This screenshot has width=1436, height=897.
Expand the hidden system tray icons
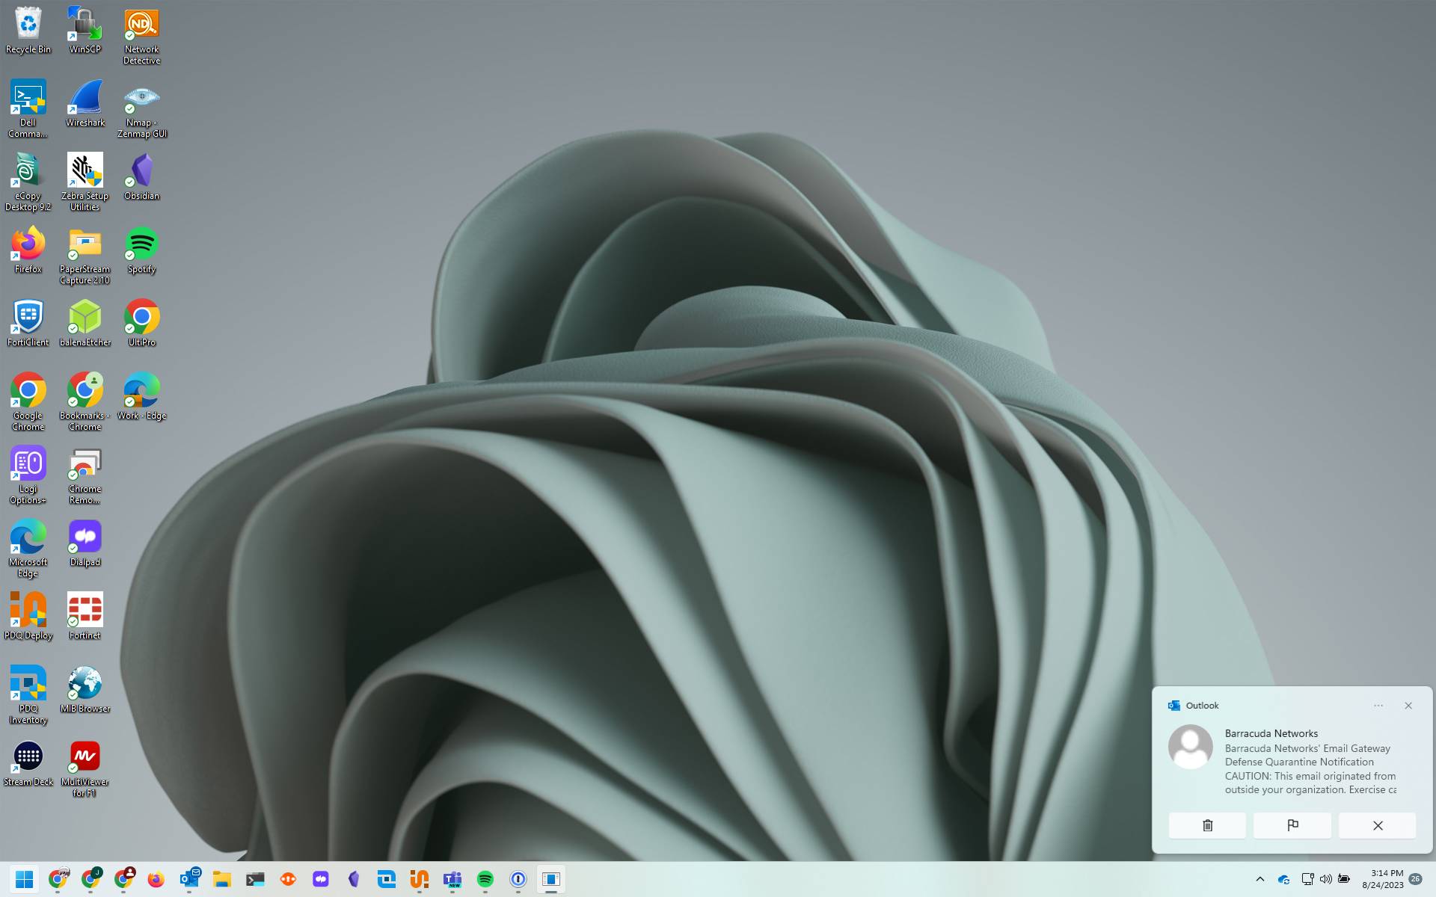(x=1260, y=879)
